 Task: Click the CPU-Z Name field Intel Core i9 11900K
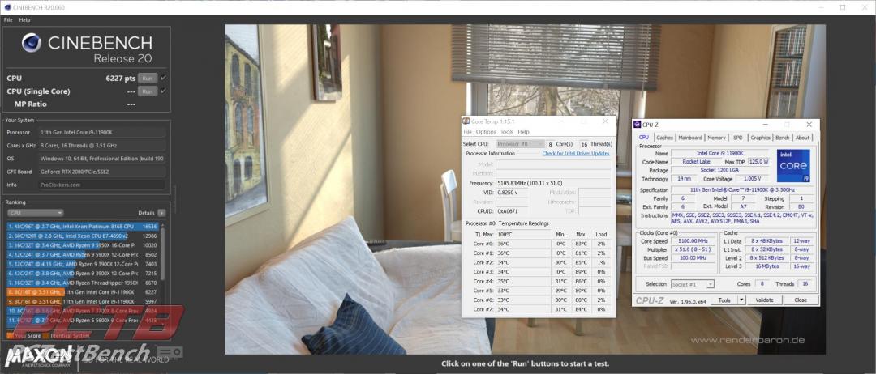[719, 153]
